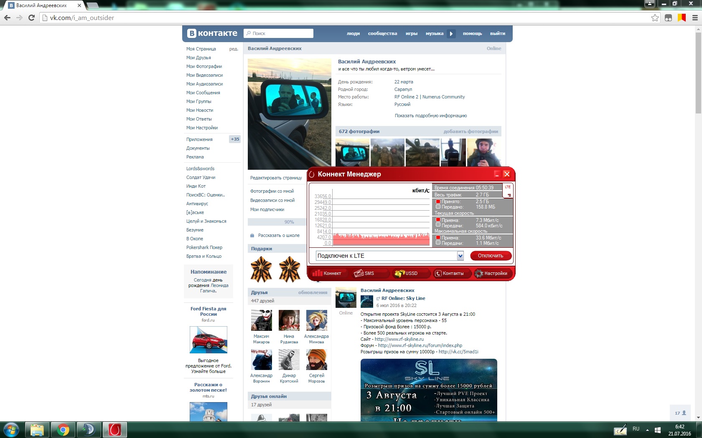Click выйти to log out

tap(498, 33)
